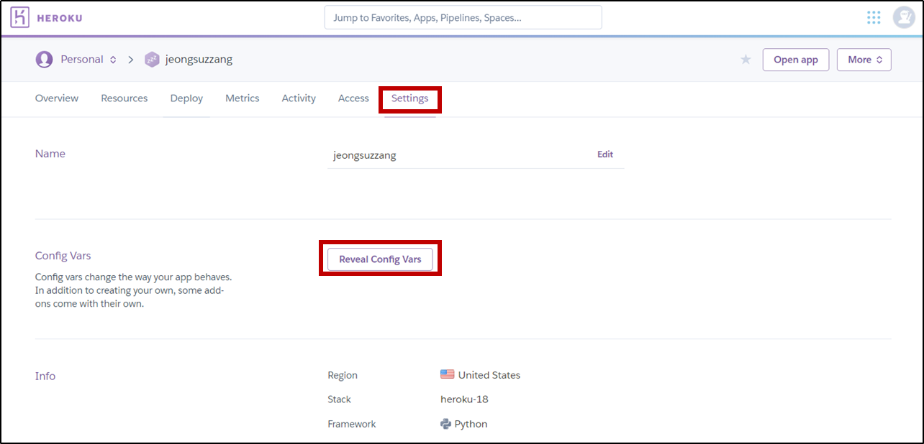This screenshot has width=924, height=444.
Task: Switch to the Overview tab
Action: pyautogui.click(x=57, y=98)
